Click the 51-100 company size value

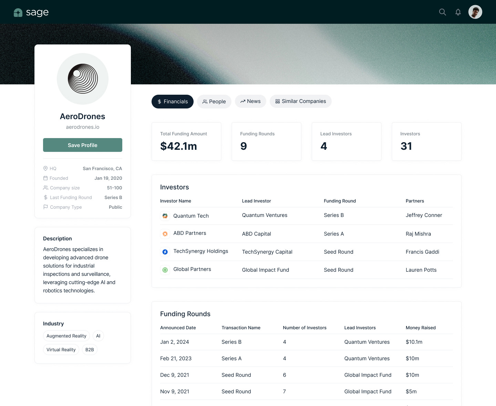coord(114,188)
